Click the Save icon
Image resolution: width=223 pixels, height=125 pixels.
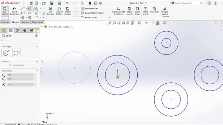pyautogui.click(x=52, y=3)
